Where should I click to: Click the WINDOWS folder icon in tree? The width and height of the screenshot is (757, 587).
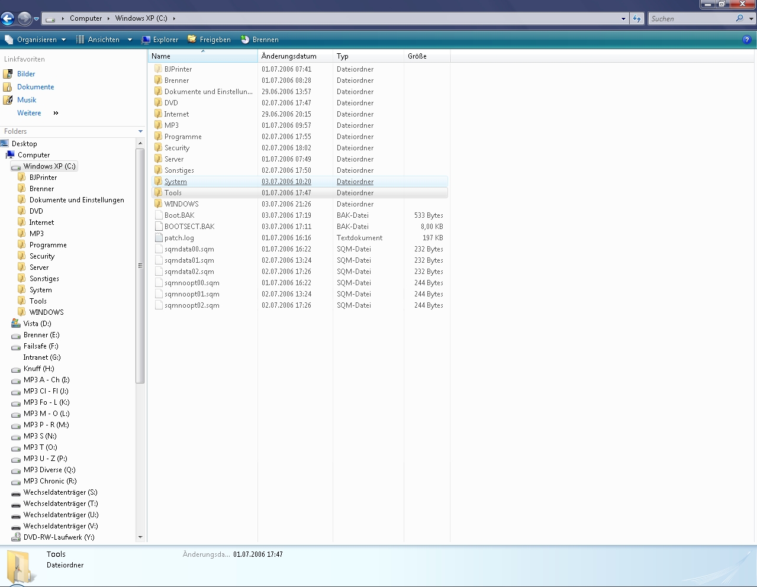pos(22,312)
